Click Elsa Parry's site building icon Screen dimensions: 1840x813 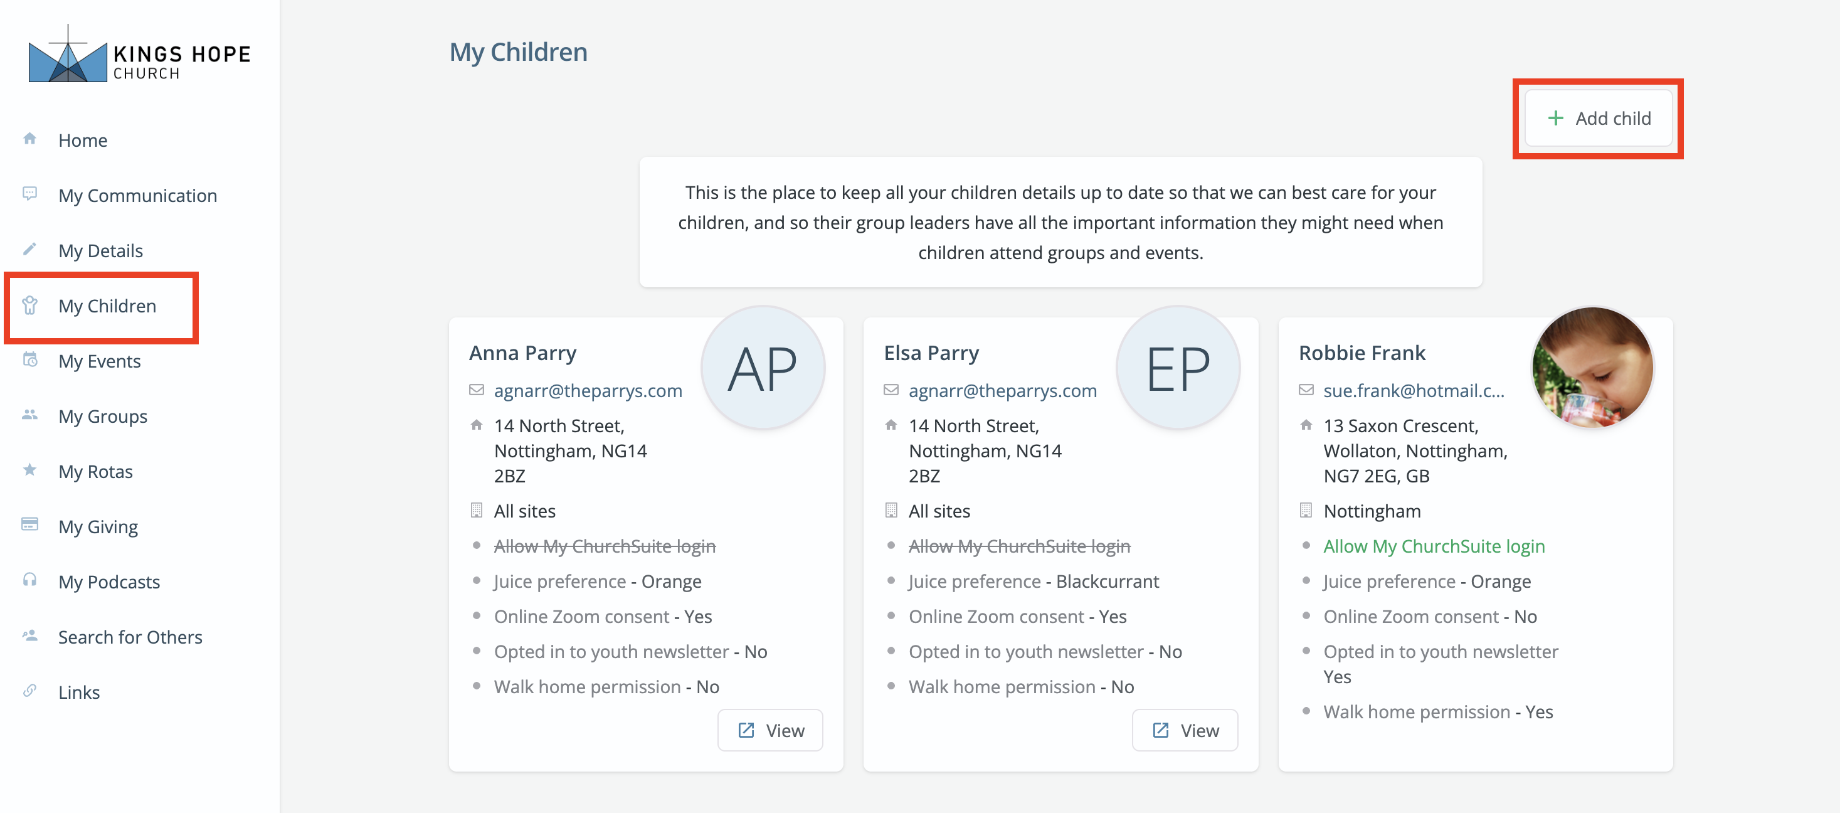(891, 510)
